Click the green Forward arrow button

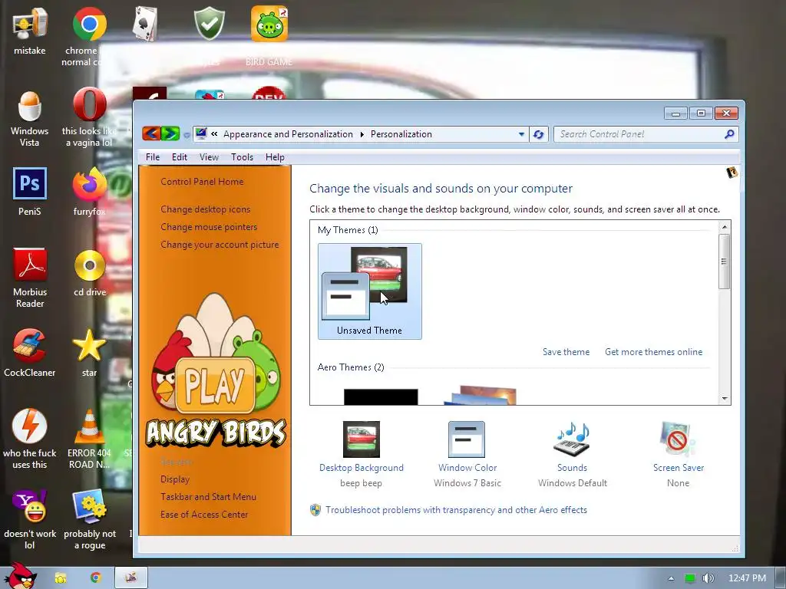pyautogui.click(x=170, y=133)
